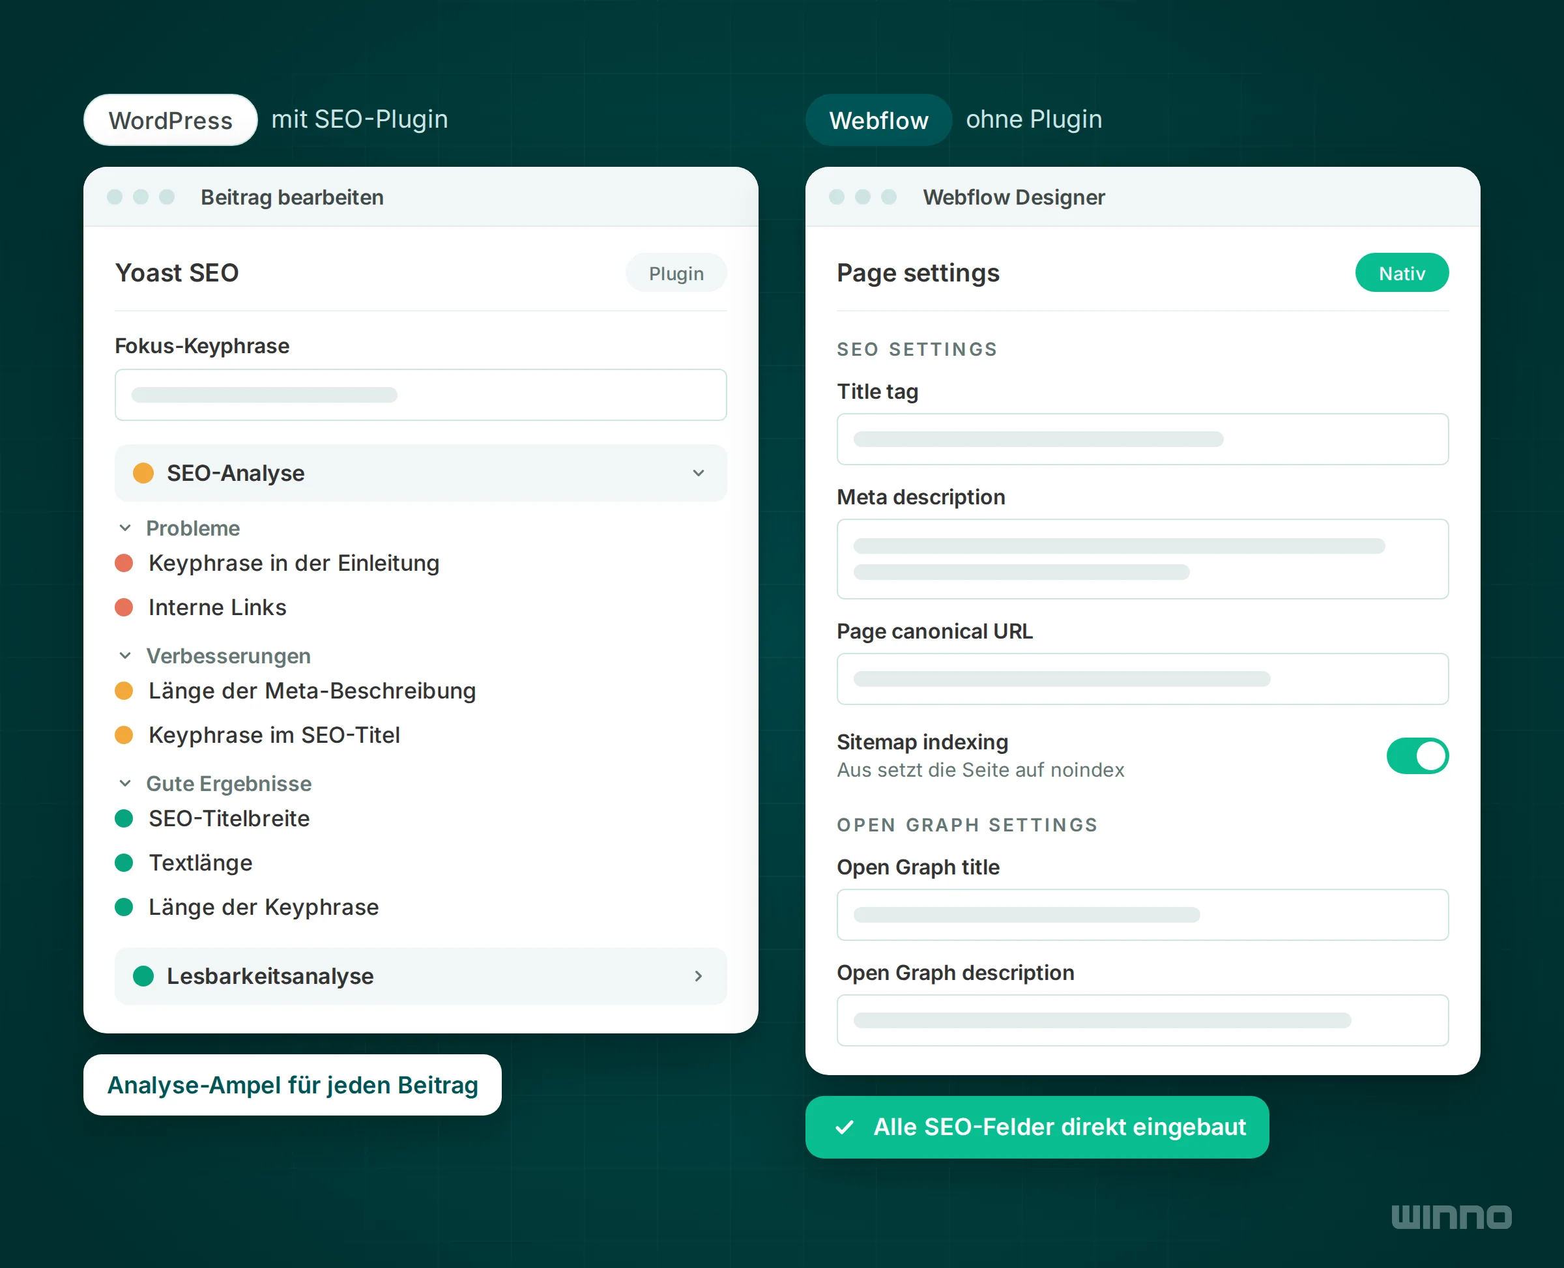The width and height of the screenshot is (1564, 1268).
Task: Click the Page canonical URL field
Action: (1142, 678)
